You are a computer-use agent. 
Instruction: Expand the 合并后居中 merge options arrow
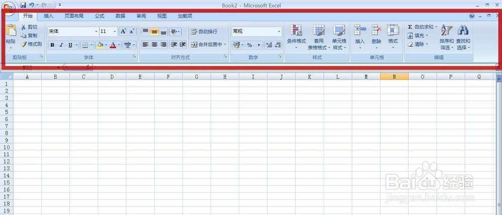tap(225, 45)
